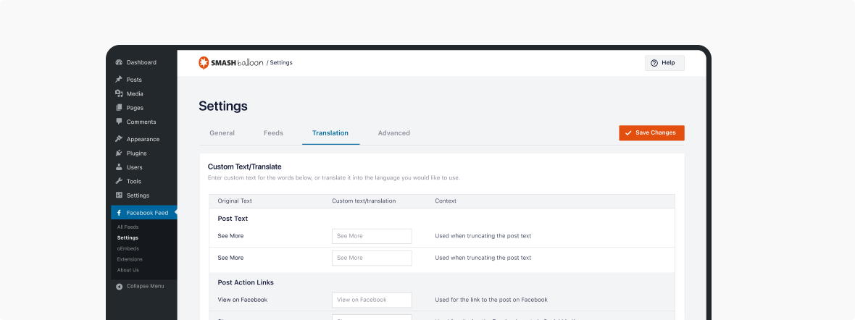Click the Posts pushpin icon
This screenshot has width=855, height=320.
pyautogui.click(x=119, y=80)
